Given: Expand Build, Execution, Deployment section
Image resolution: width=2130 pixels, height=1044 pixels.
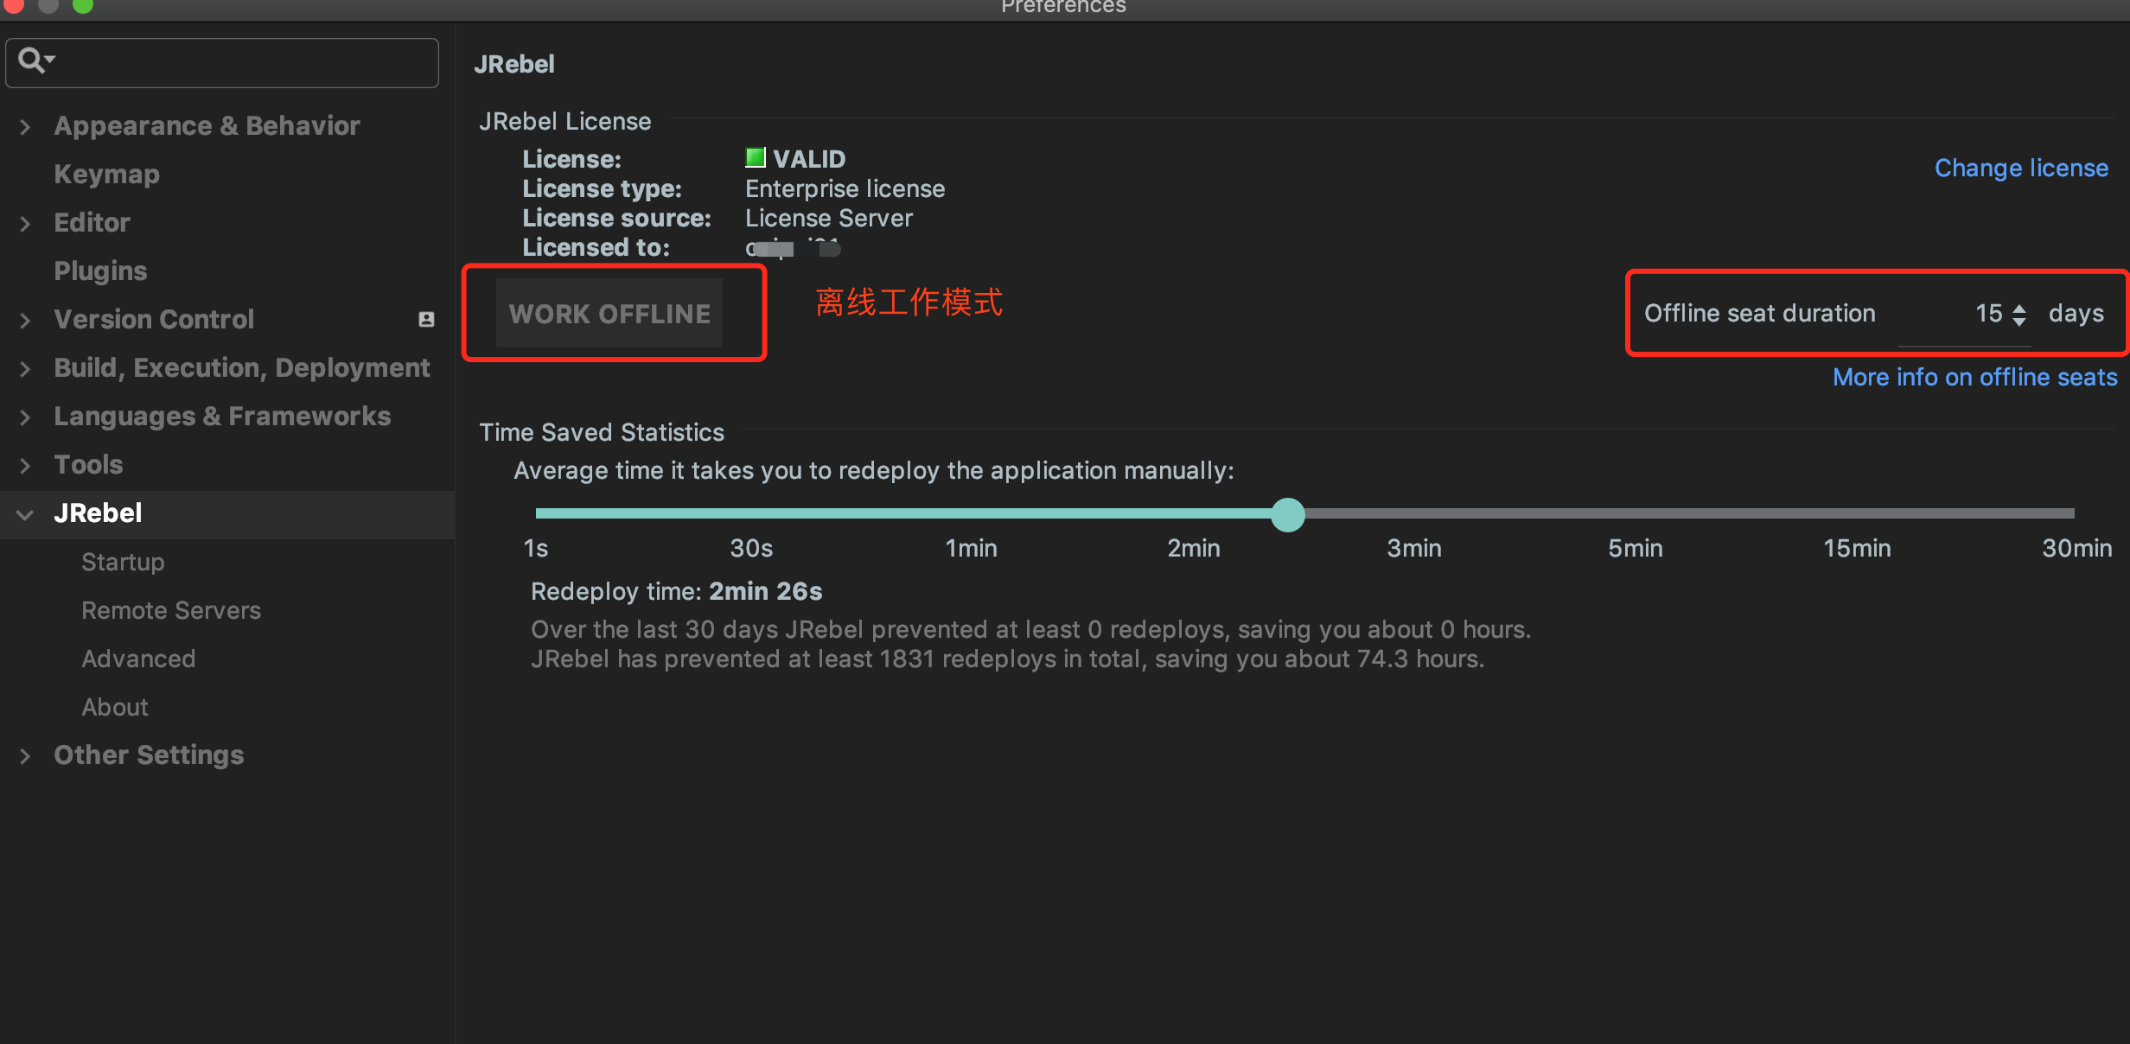Looking at the screenshot, I should click(25, 369).
